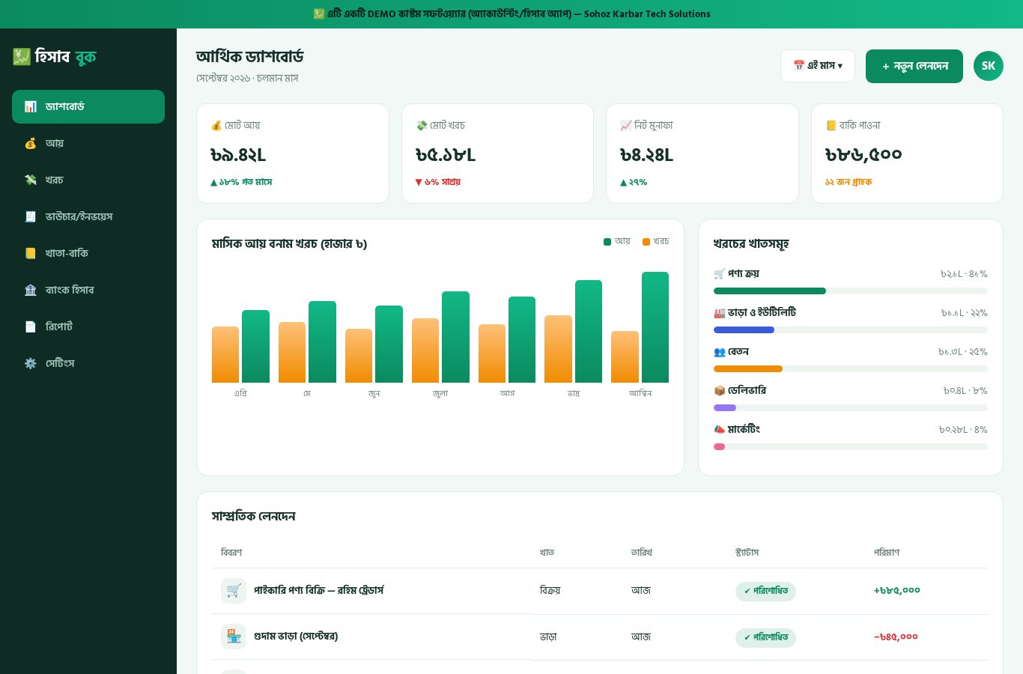Click the calendar icon in এই মাস selector
Image resolution: width=1023 pixels, height=674 pixels.
[799, 66]
